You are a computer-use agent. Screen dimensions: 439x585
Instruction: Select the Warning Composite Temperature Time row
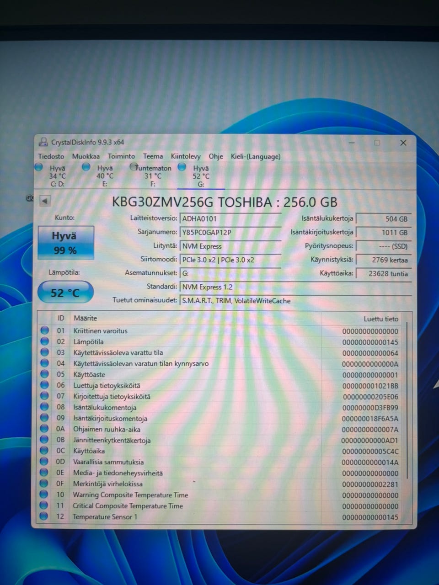point(221,495)
